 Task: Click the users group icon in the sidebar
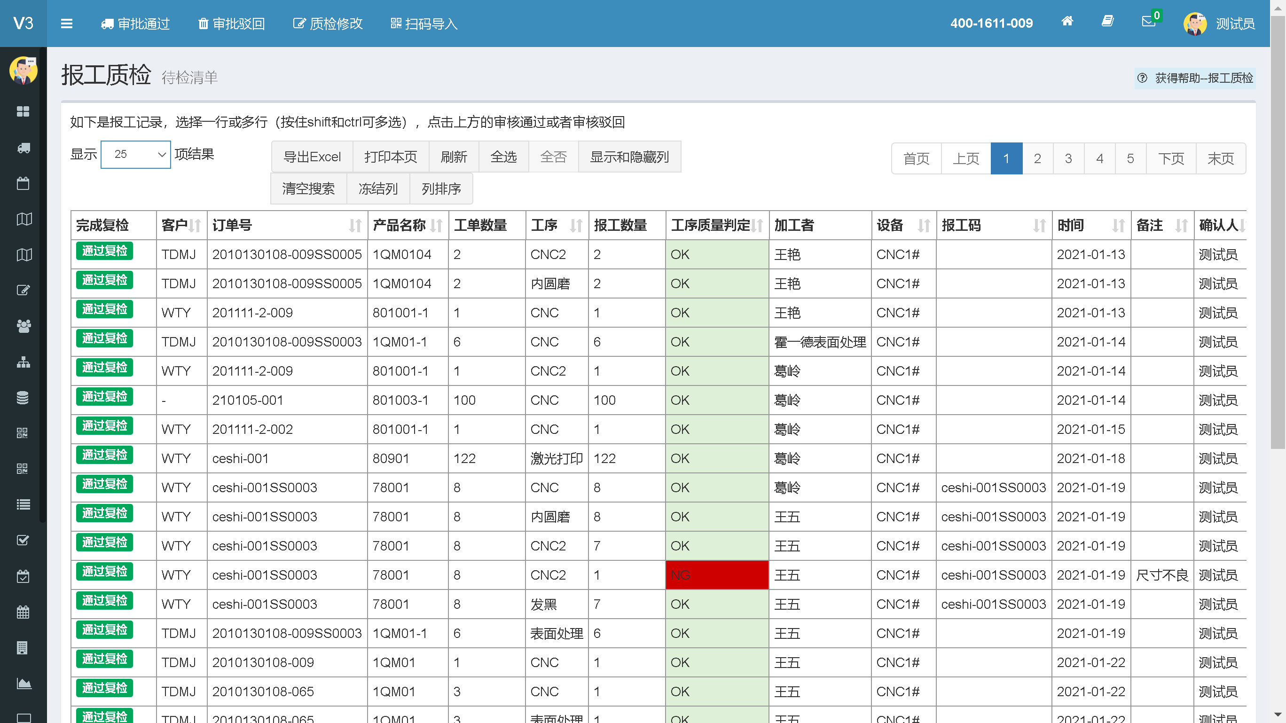[24, 326]
